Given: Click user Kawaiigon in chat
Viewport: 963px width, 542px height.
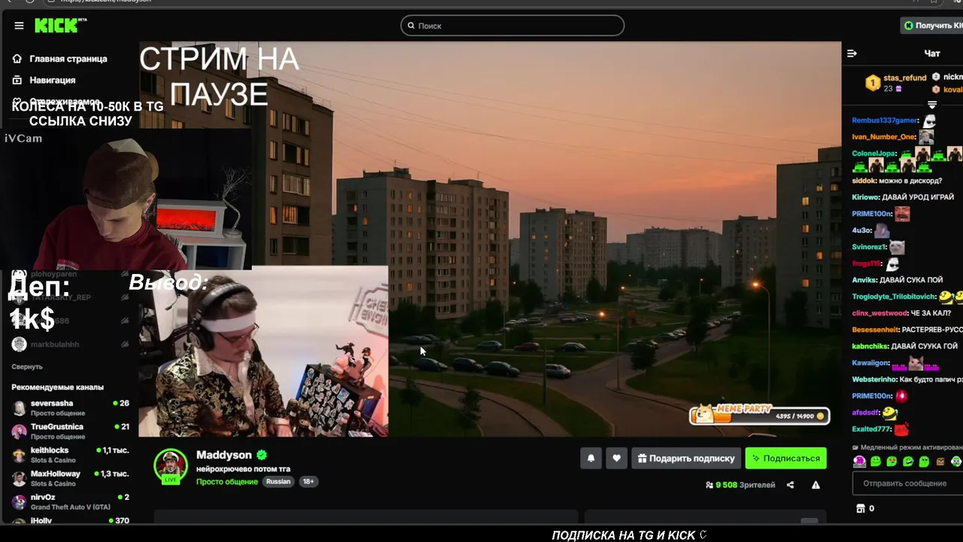Looking at the screenshot, I should pos(871,363).
